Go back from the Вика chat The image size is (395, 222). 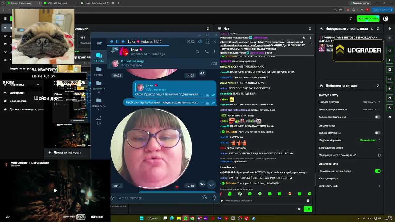(113, 51)
